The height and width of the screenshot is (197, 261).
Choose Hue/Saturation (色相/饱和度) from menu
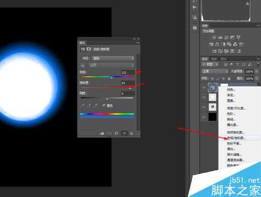(x=236, y=138)
